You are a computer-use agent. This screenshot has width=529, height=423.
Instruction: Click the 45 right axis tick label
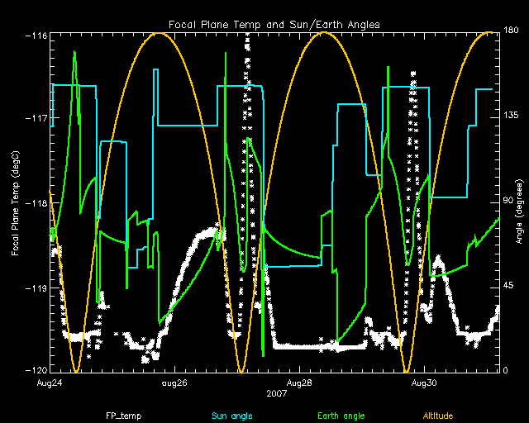point(507,286)
